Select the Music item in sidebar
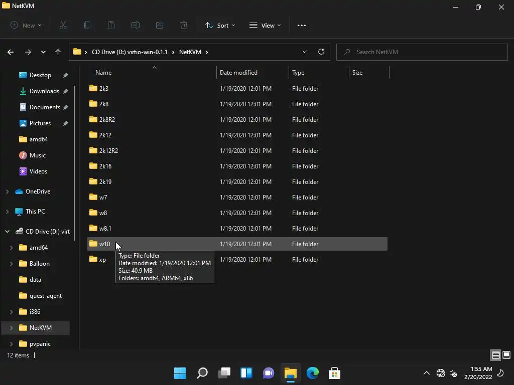 coord(37,155)
